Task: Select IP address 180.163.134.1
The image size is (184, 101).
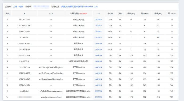Action: 25,20
